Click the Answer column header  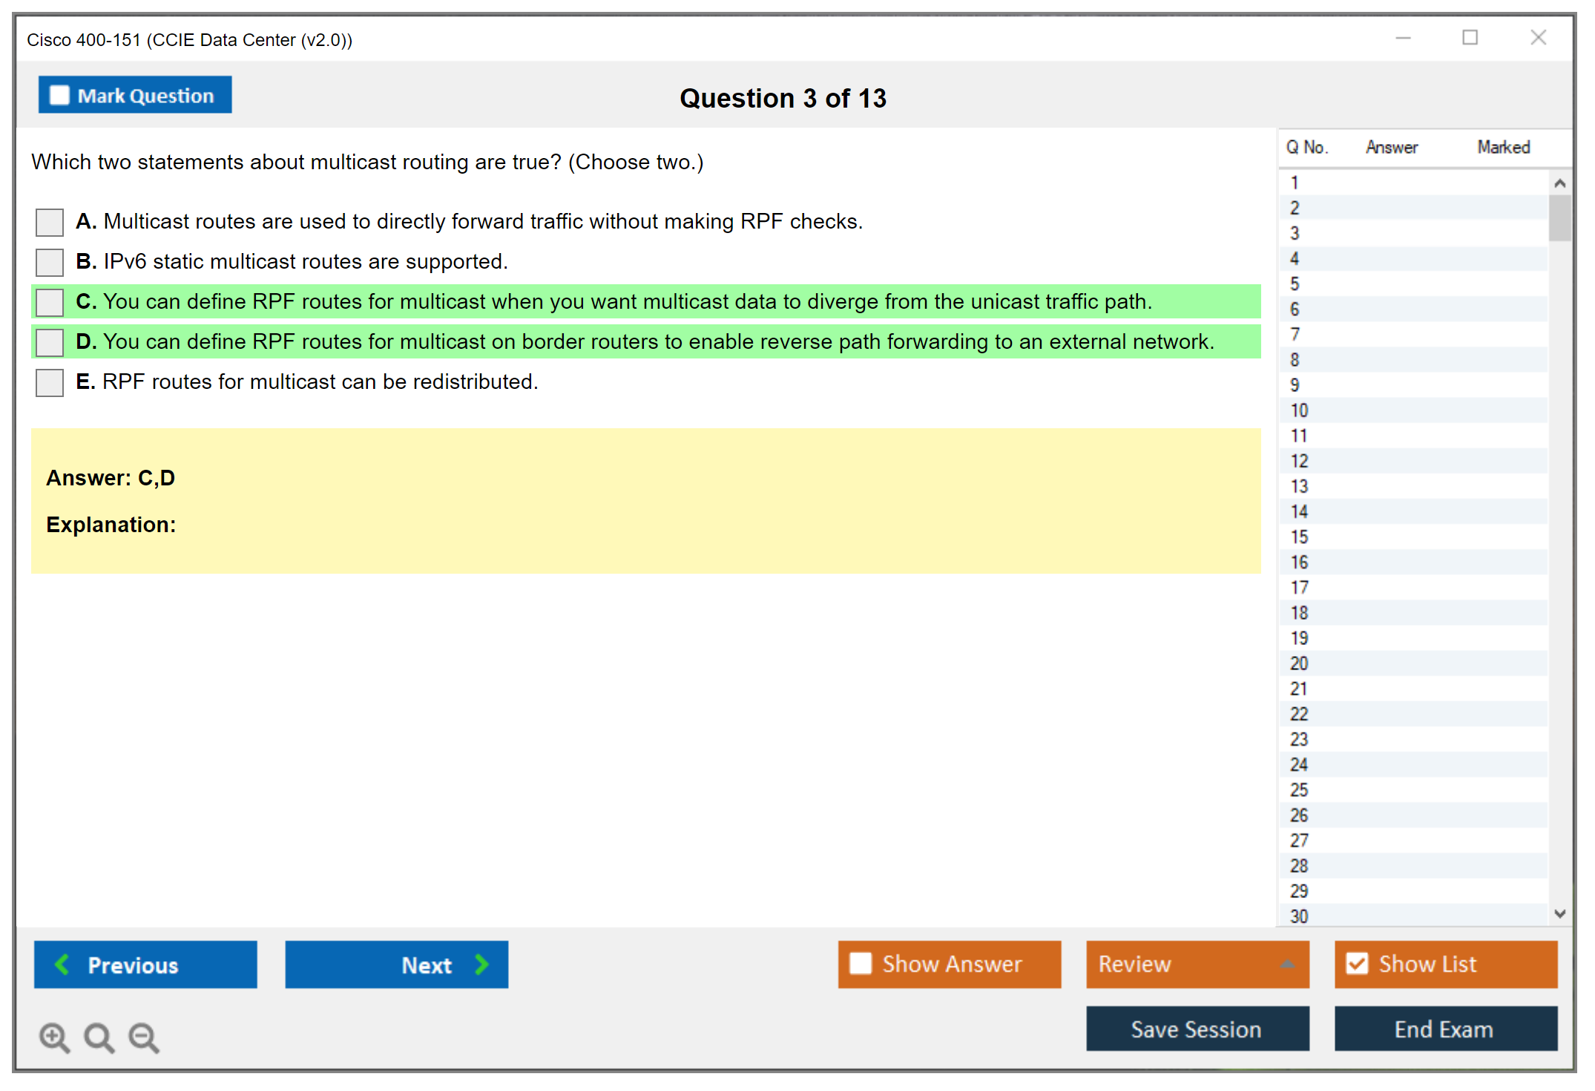click(x=1391, y=147)
